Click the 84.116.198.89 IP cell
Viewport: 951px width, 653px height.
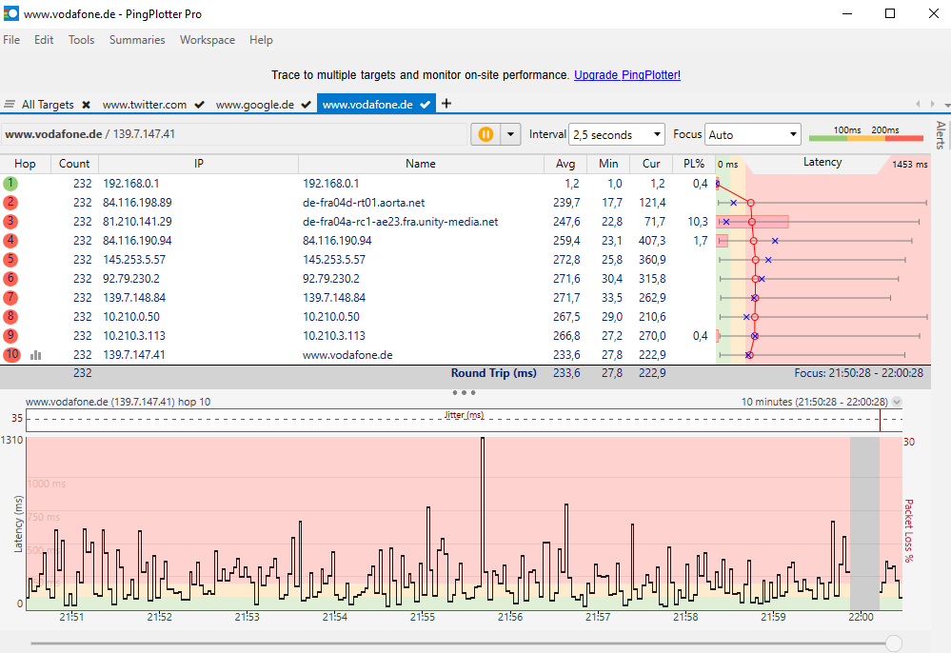pos(137,203)
